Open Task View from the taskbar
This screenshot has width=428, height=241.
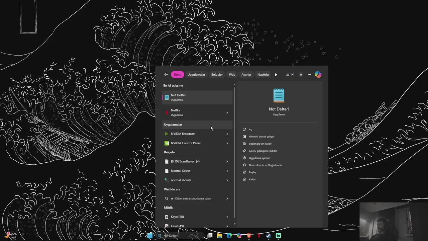coord(210,236)
